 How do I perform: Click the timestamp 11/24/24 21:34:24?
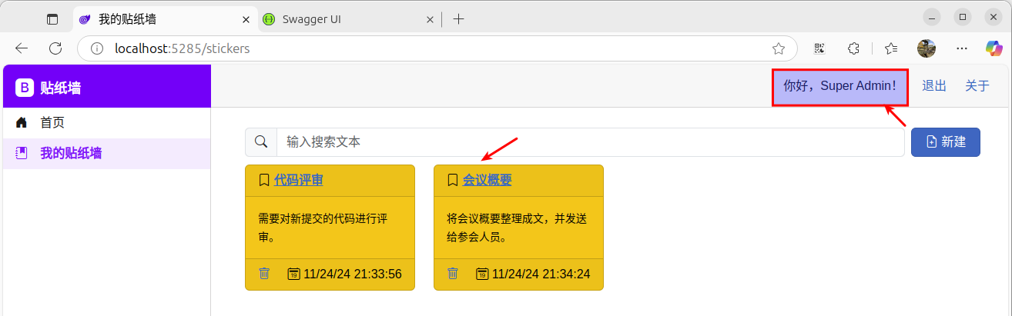541,274
